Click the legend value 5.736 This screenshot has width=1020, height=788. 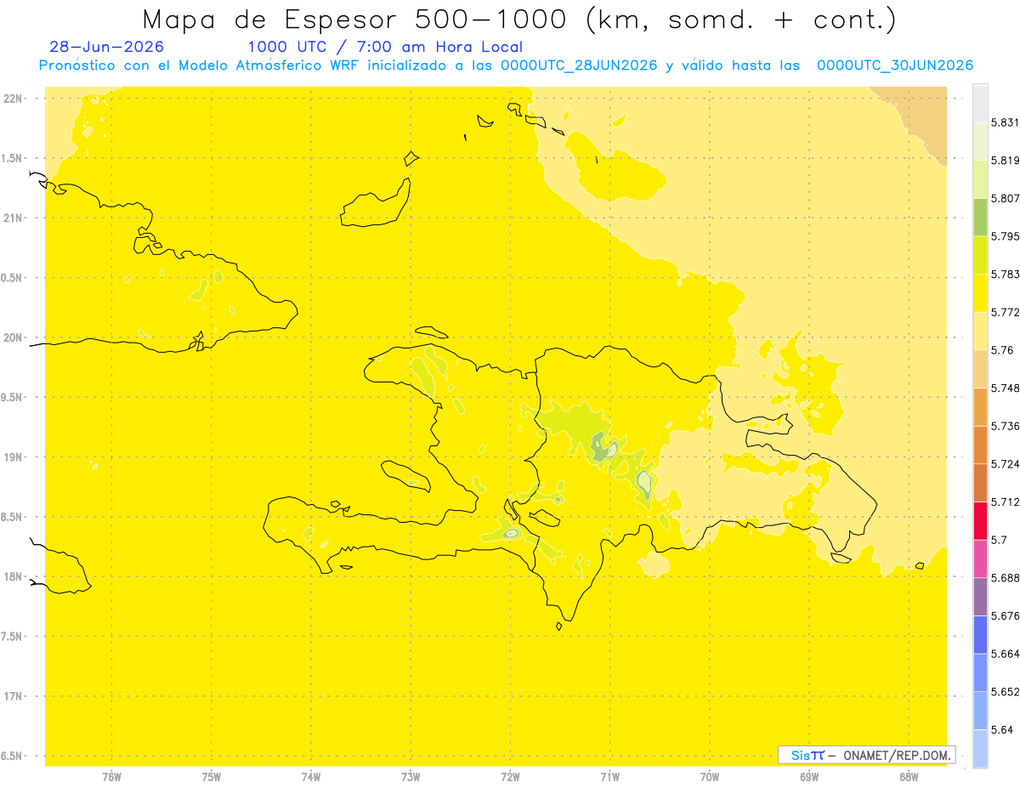tap(1006, 426)
